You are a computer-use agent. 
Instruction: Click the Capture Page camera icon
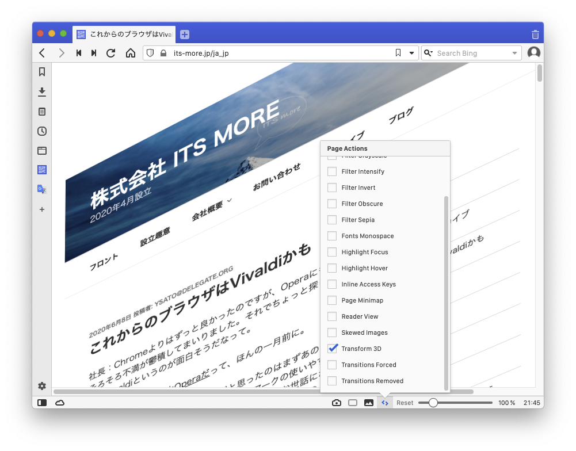[x=337, y=403]
